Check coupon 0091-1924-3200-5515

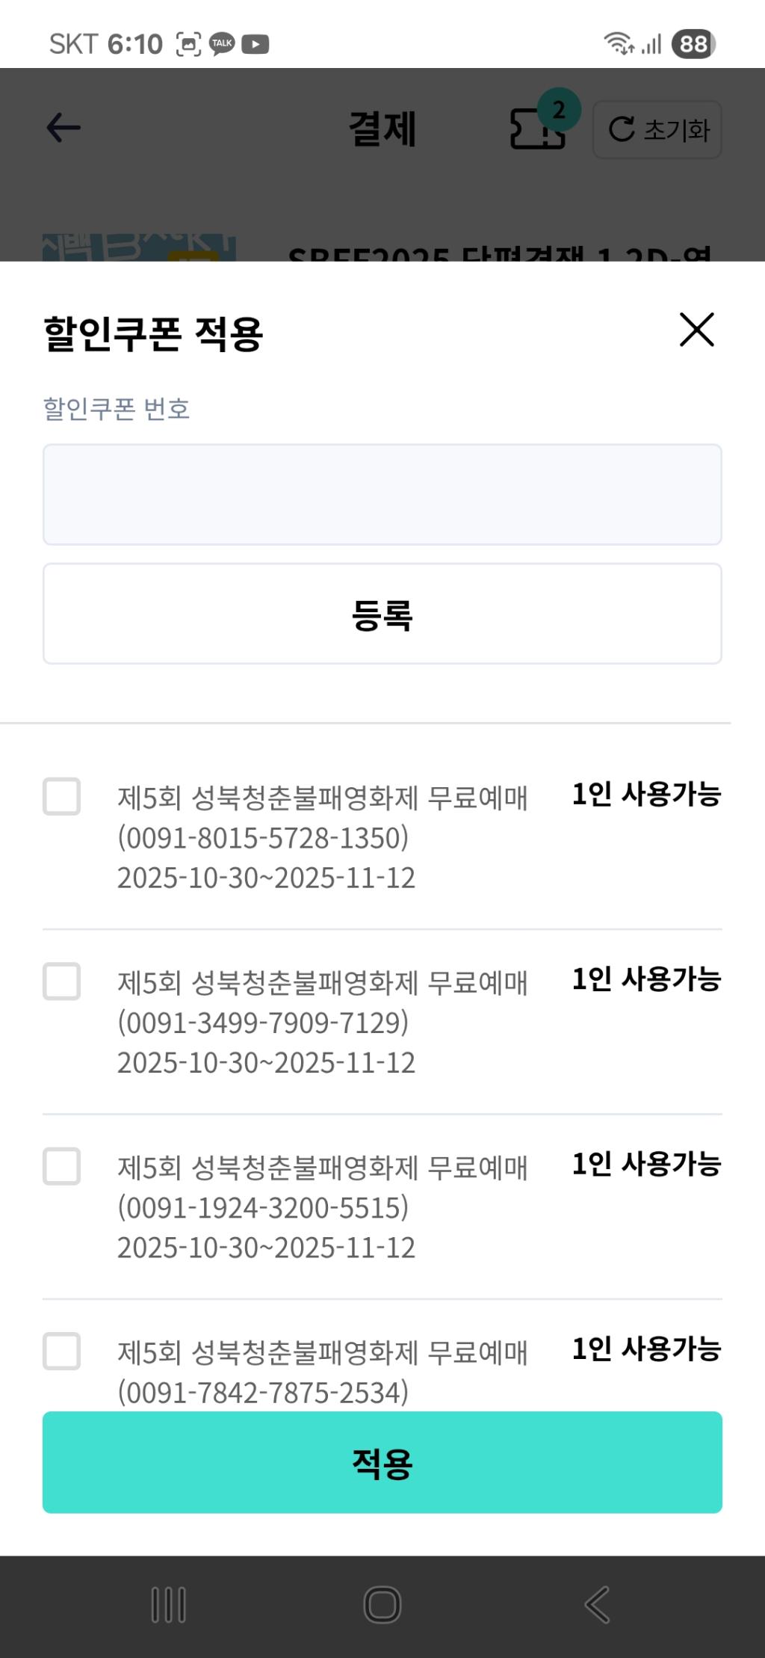(x=62, y=1166)
